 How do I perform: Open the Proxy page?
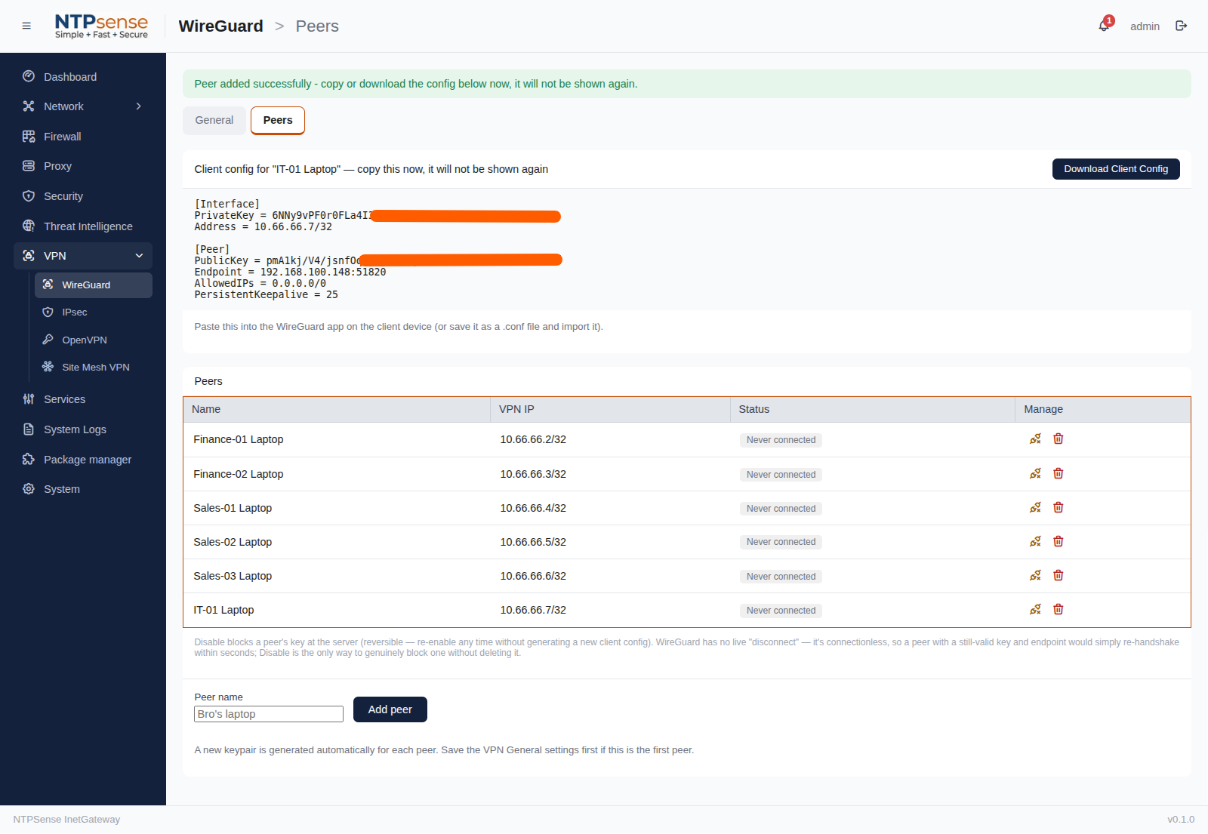pos(83,166)
